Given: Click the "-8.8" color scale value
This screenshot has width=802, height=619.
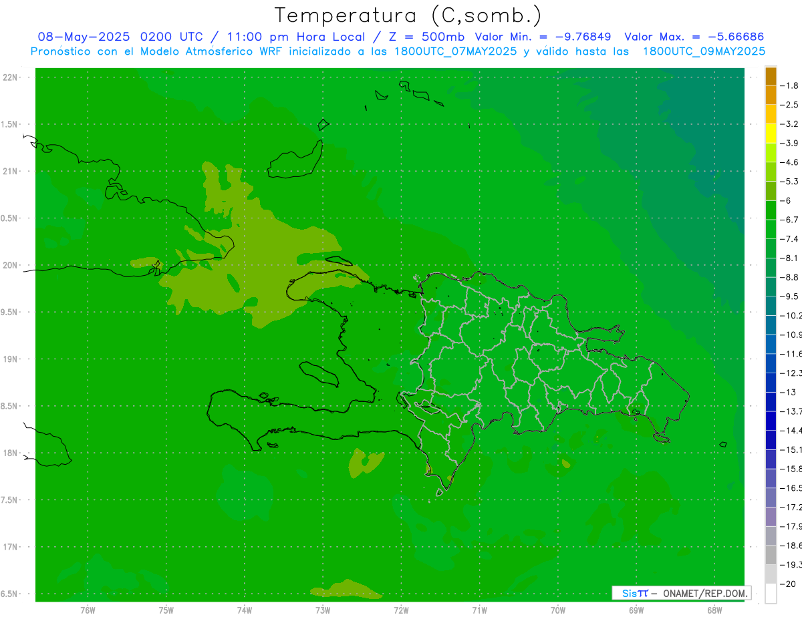Looking at the screenshot, I should pos(790,277).
